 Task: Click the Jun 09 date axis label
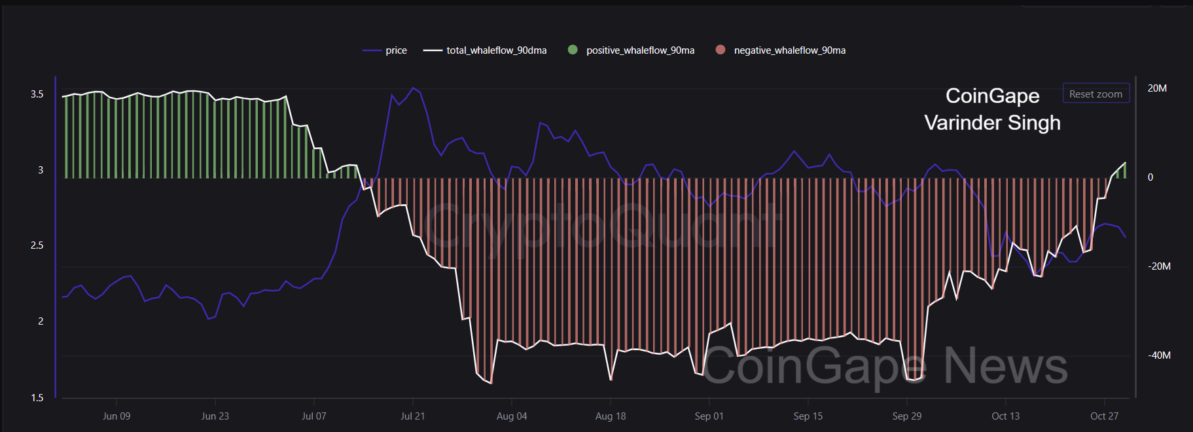(116, 416)
